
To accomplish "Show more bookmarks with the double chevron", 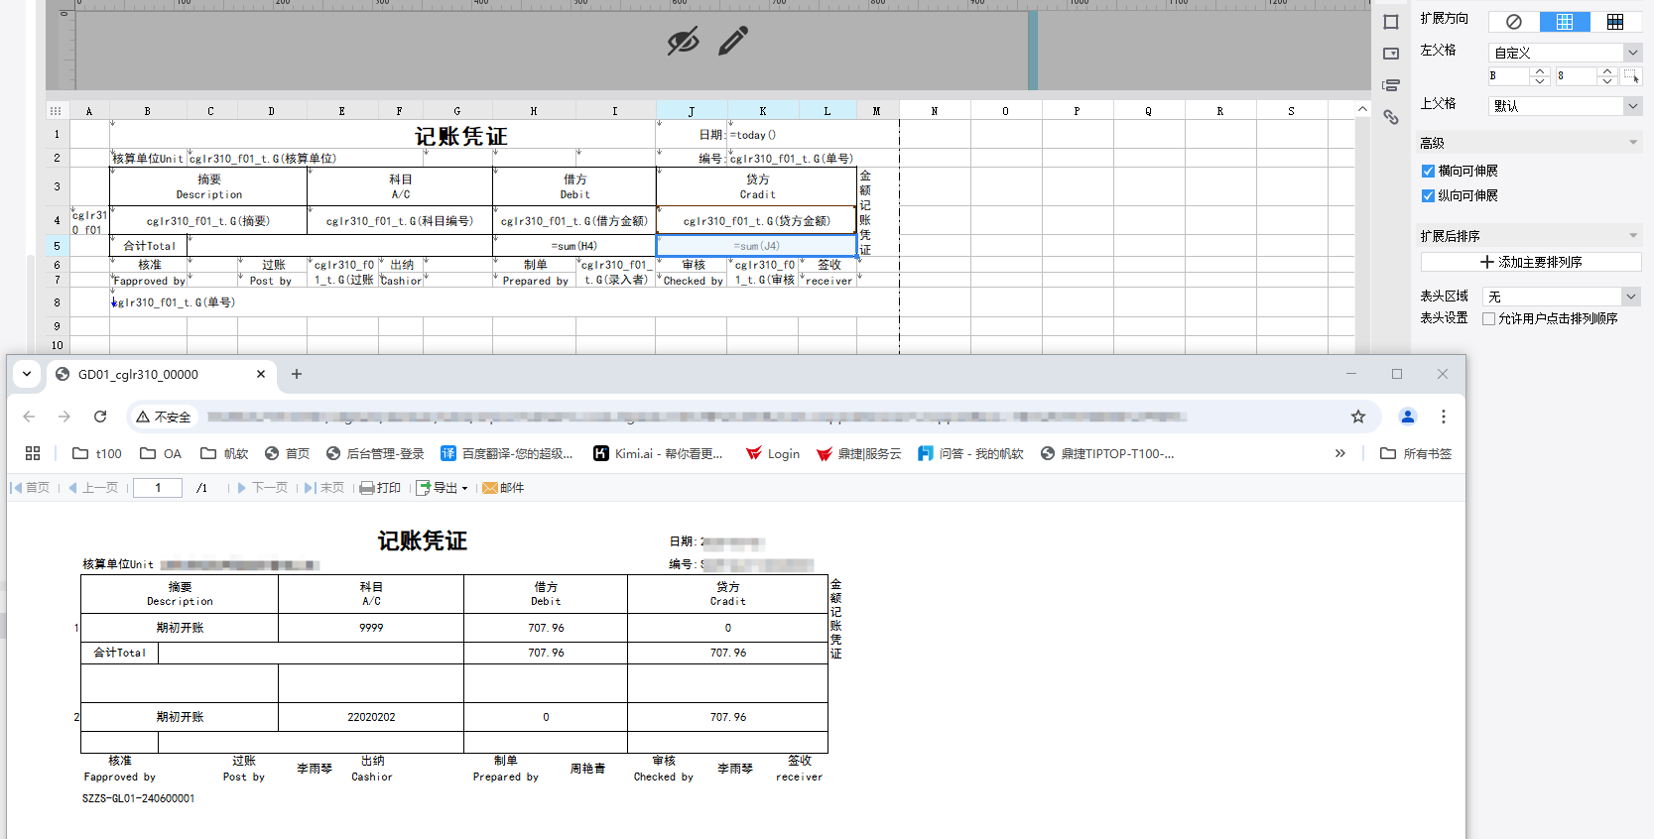I will pos(1340,453).
